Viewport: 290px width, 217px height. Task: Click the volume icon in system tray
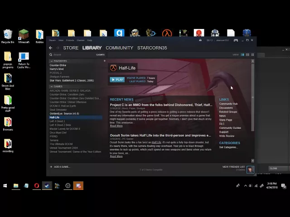pyautogui.click(x=251, y=186)
